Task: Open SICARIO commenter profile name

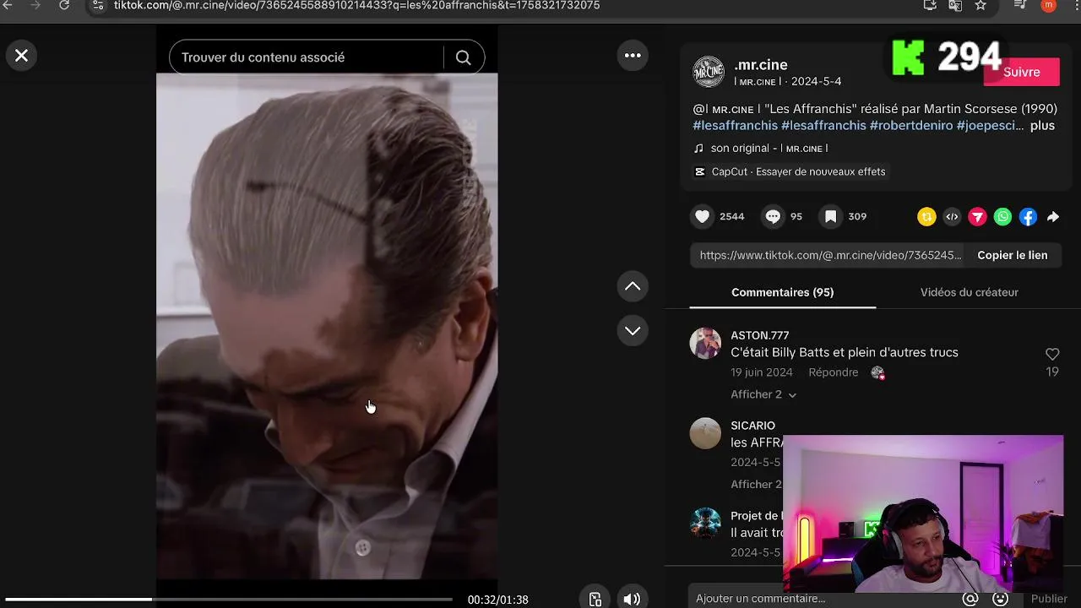Action: click(x=752, y=426)
